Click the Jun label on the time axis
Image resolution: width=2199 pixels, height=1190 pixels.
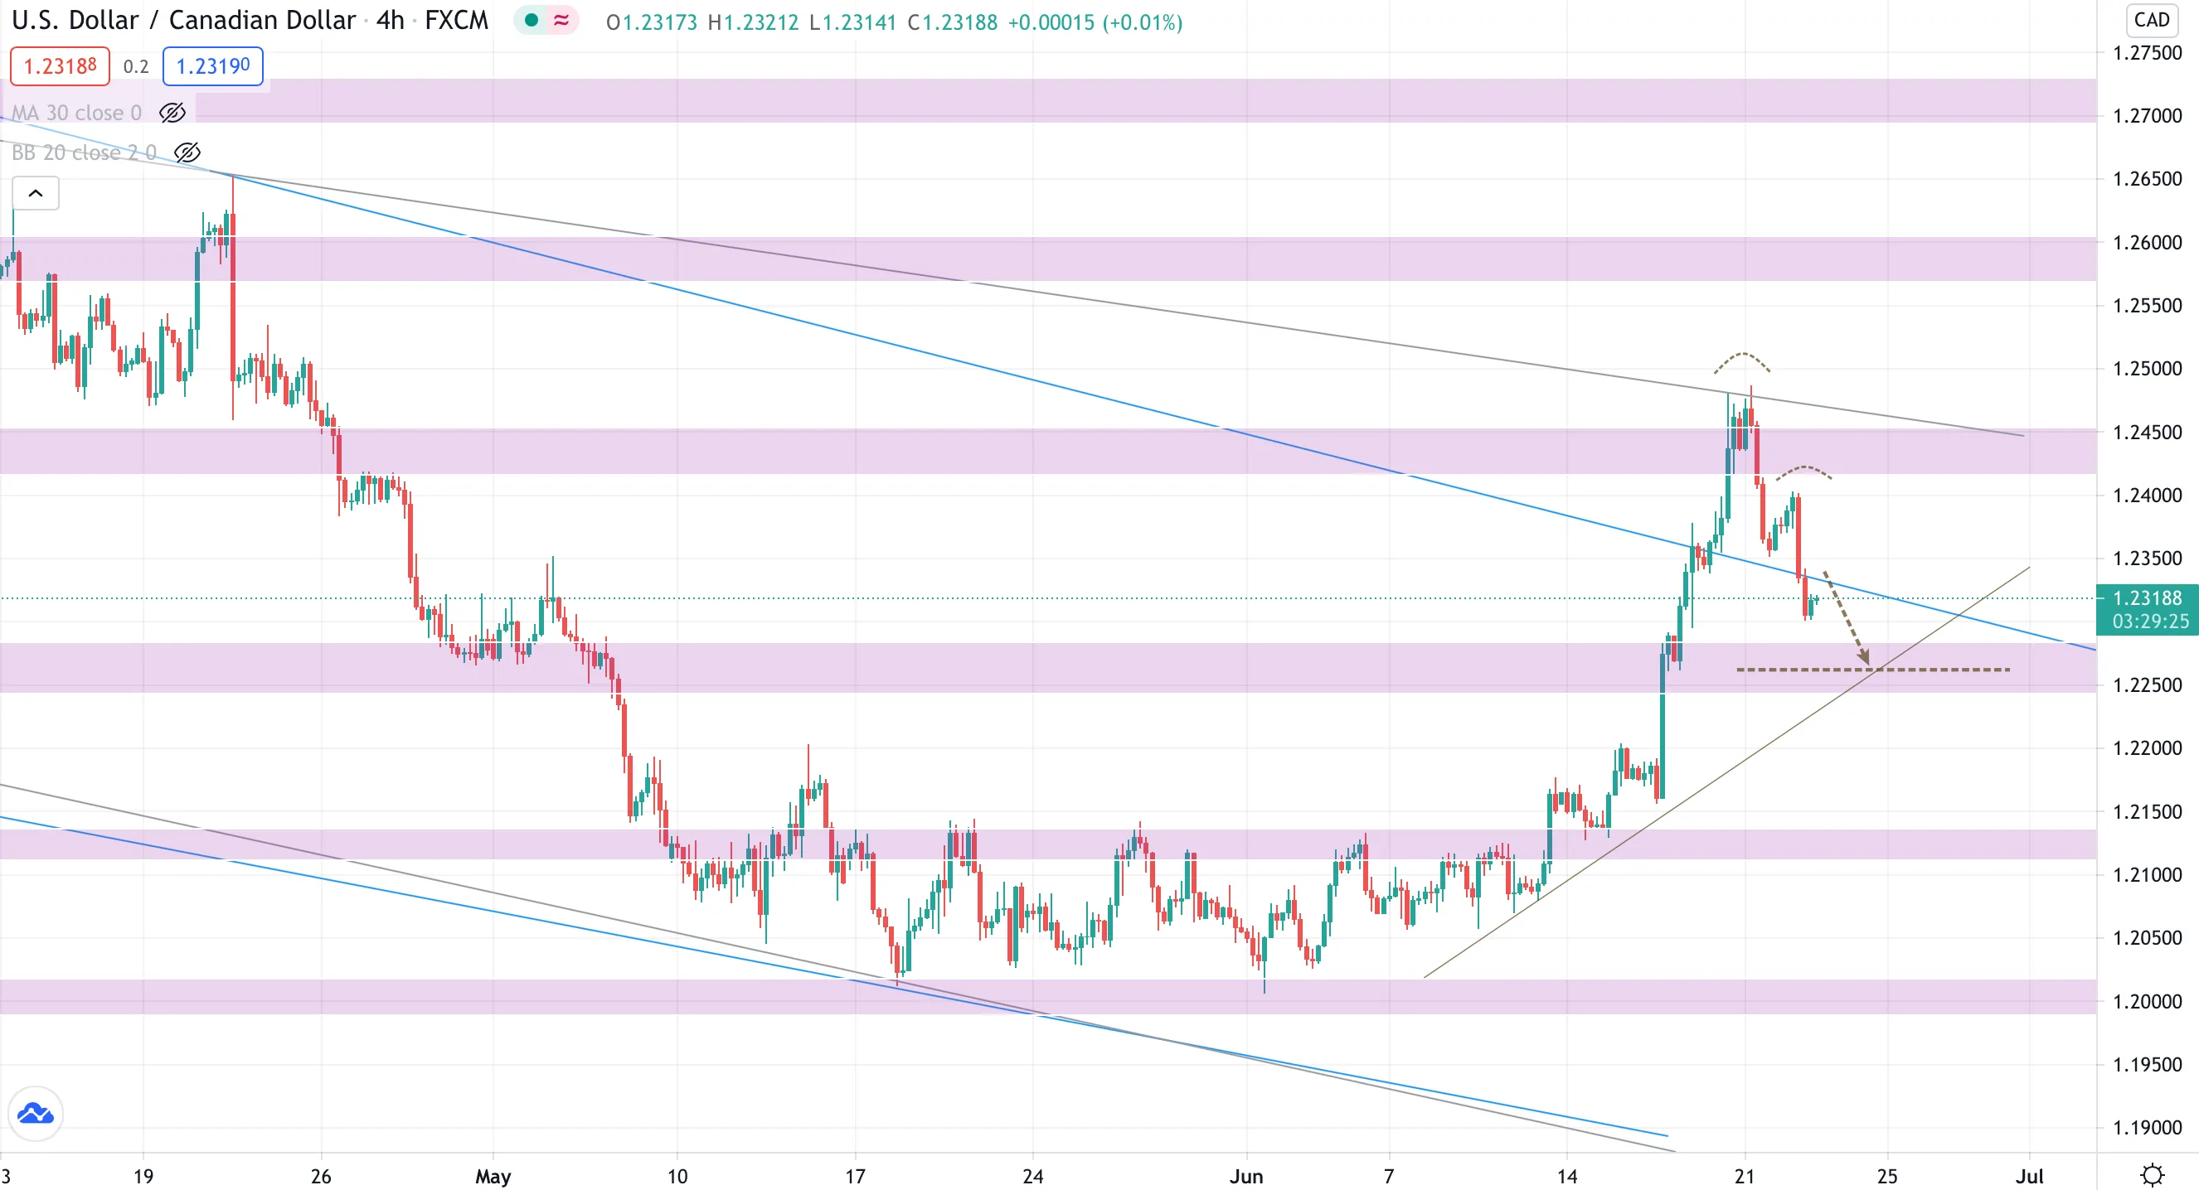[1246, 1177]
